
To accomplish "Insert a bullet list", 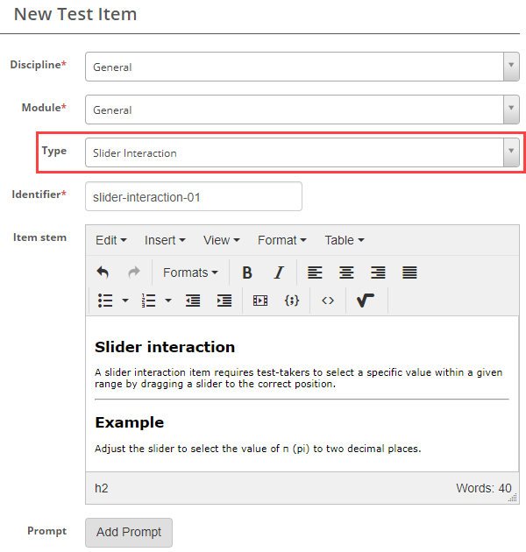I will 105,301.
